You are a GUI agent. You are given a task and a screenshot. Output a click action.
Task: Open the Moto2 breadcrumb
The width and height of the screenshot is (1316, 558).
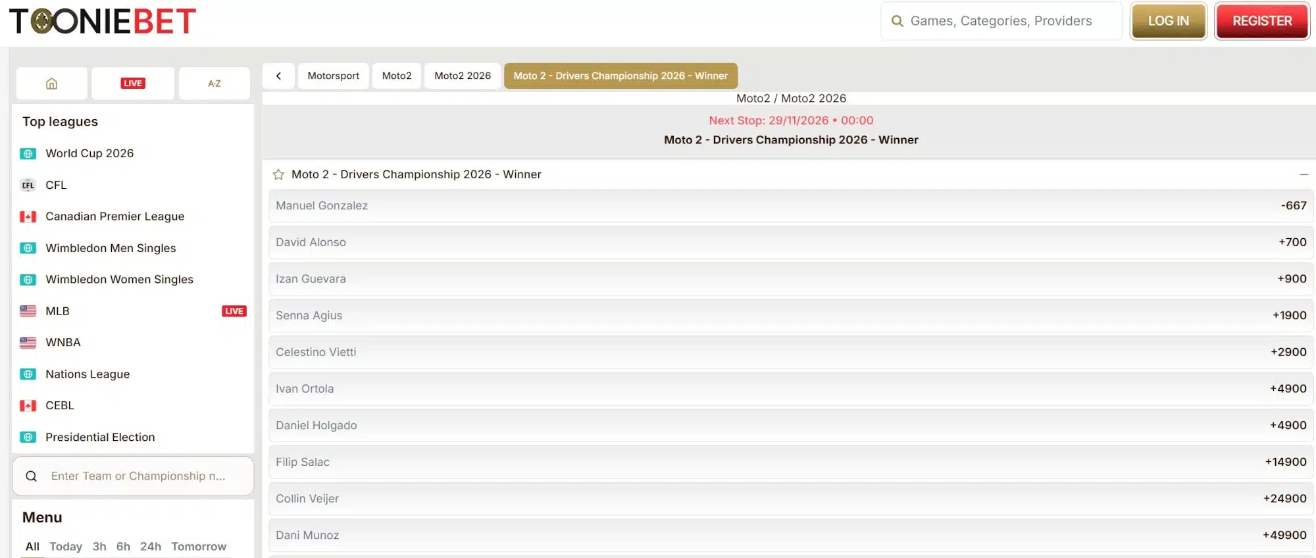pyautogui.click(x=397, y=76)
